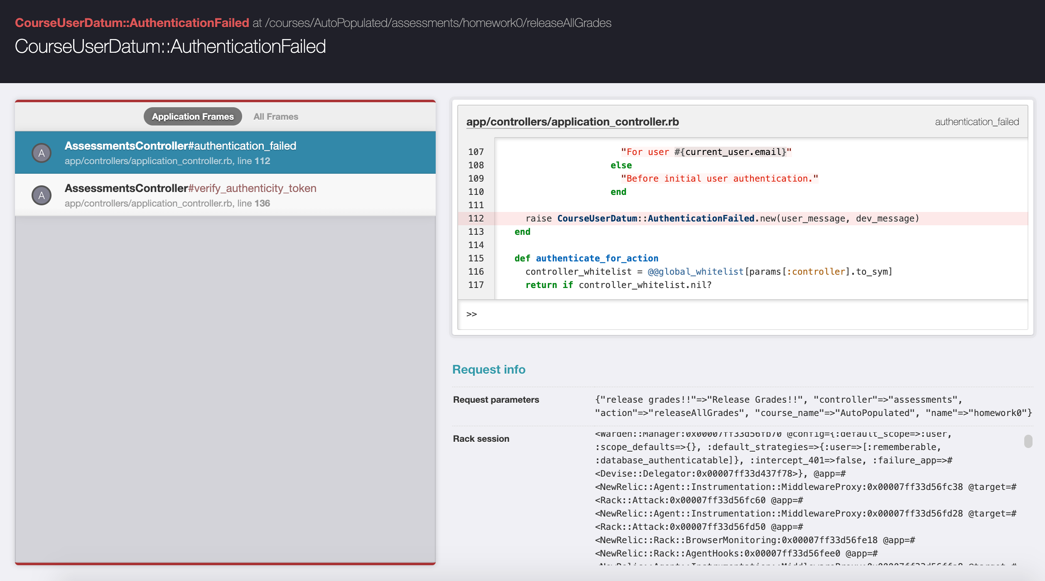Click the red CourseUserDatum::AuthenticationFailed exception title
This screenshot has width=1045, height=581.
tap(132, 23)
